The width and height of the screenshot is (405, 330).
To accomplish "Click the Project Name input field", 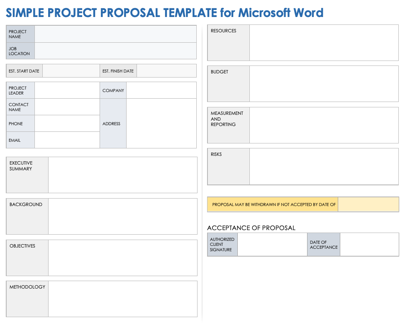I will pos(115,34).
